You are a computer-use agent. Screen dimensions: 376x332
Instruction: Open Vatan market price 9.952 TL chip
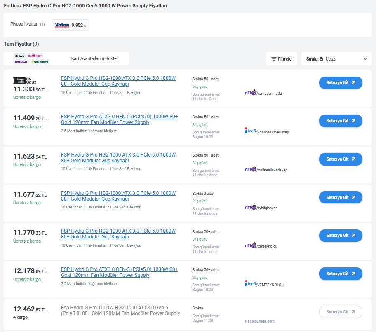click(x=70, y=25)
